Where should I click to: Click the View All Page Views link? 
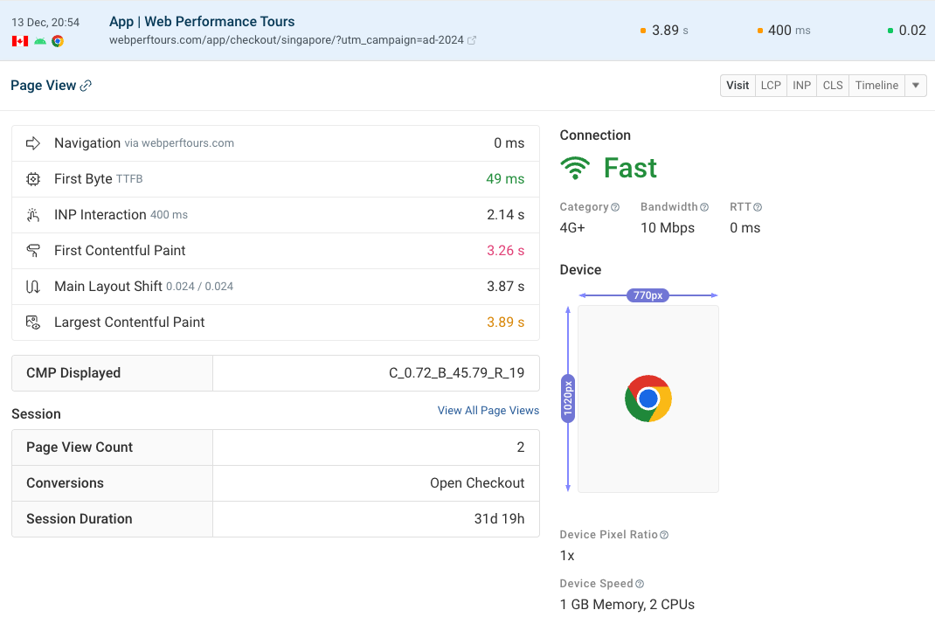488,410
